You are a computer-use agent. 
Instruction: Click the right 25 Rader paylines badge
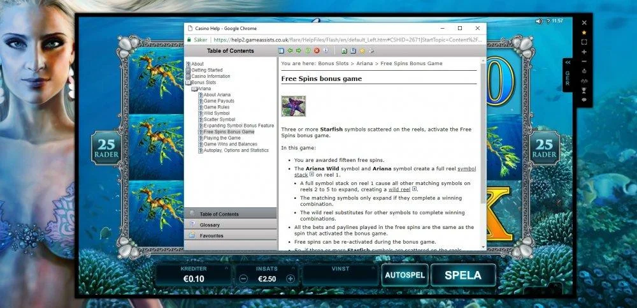tap(545, 148)
